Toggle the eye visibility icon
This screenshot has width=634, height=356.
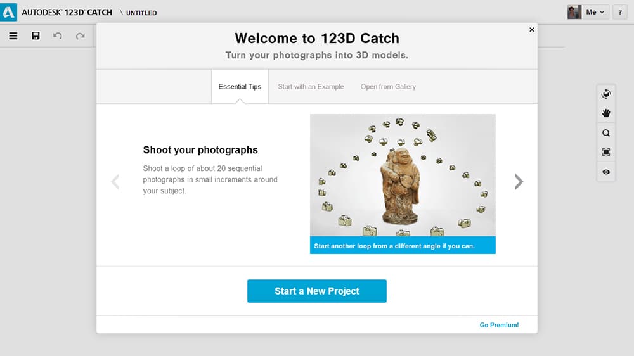pyautogui.click(x=605, y=172)
